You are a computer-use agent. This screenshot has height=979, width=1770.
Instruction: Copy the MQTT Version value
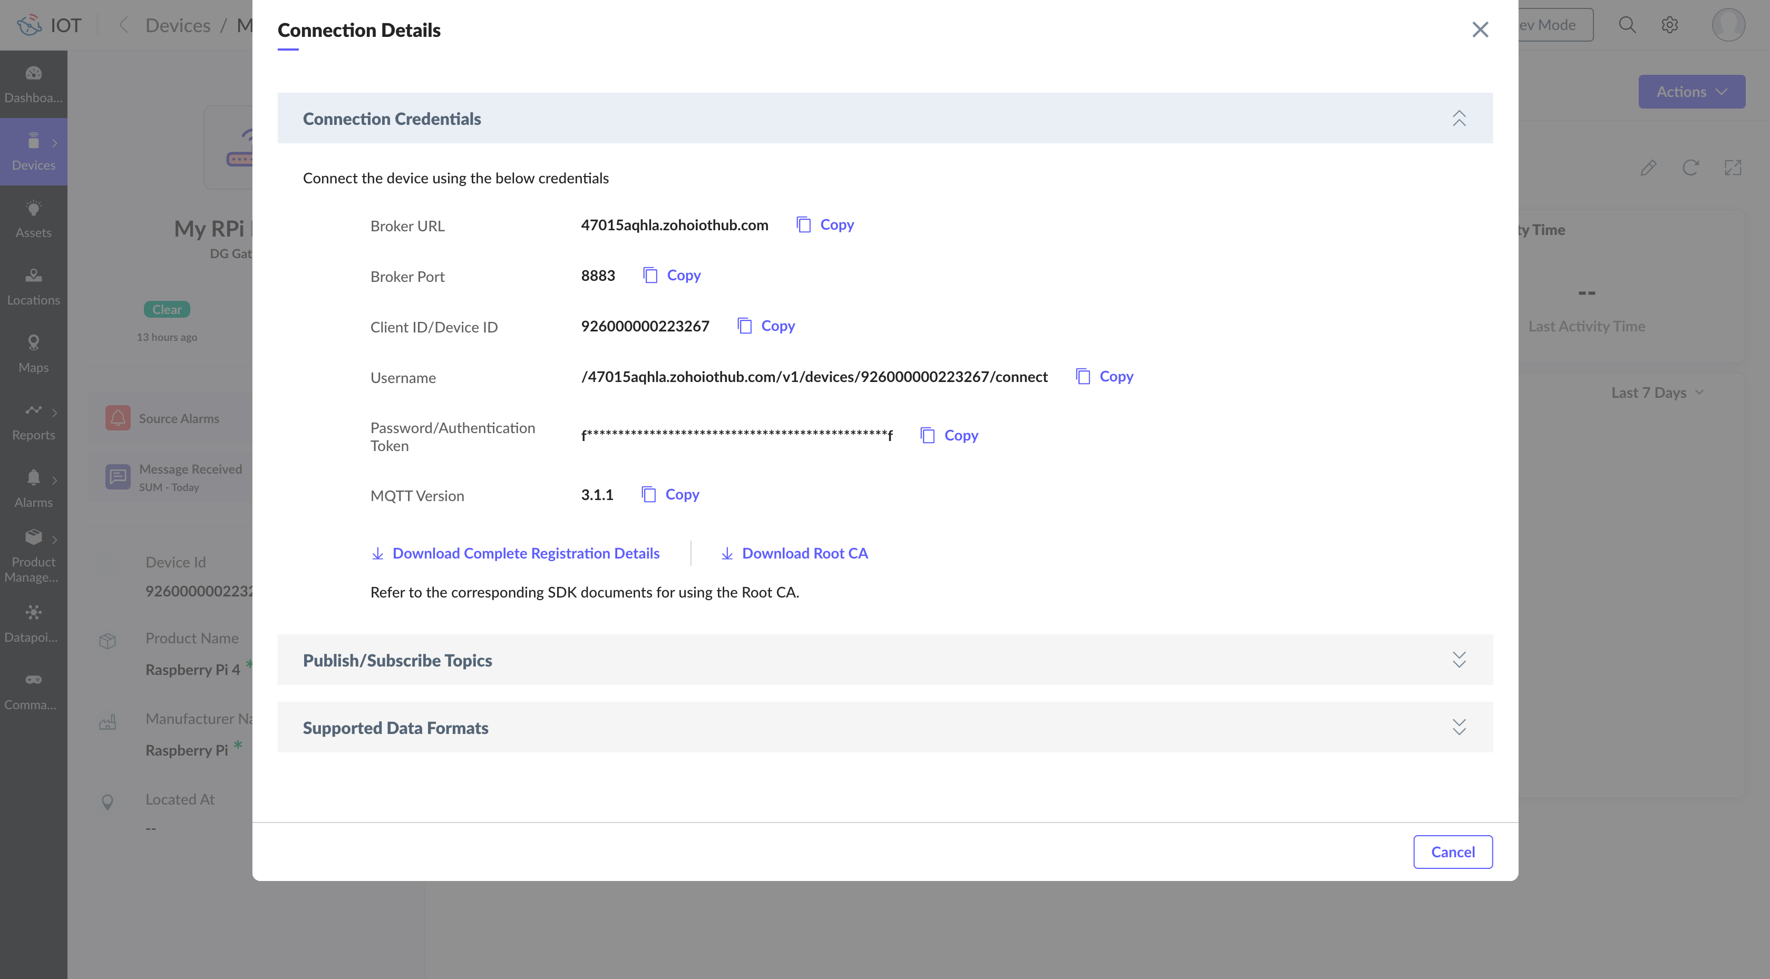point(670,495)
